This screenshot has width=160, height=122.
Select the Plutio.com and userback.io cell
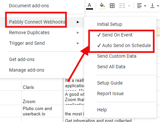42,111
